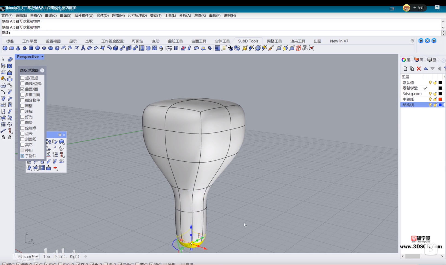Screen dimensions: 446x265
Task: Toggle visibility bulb of 中轴线 layer
Action: pyautogui.click(x=430, y=99)
